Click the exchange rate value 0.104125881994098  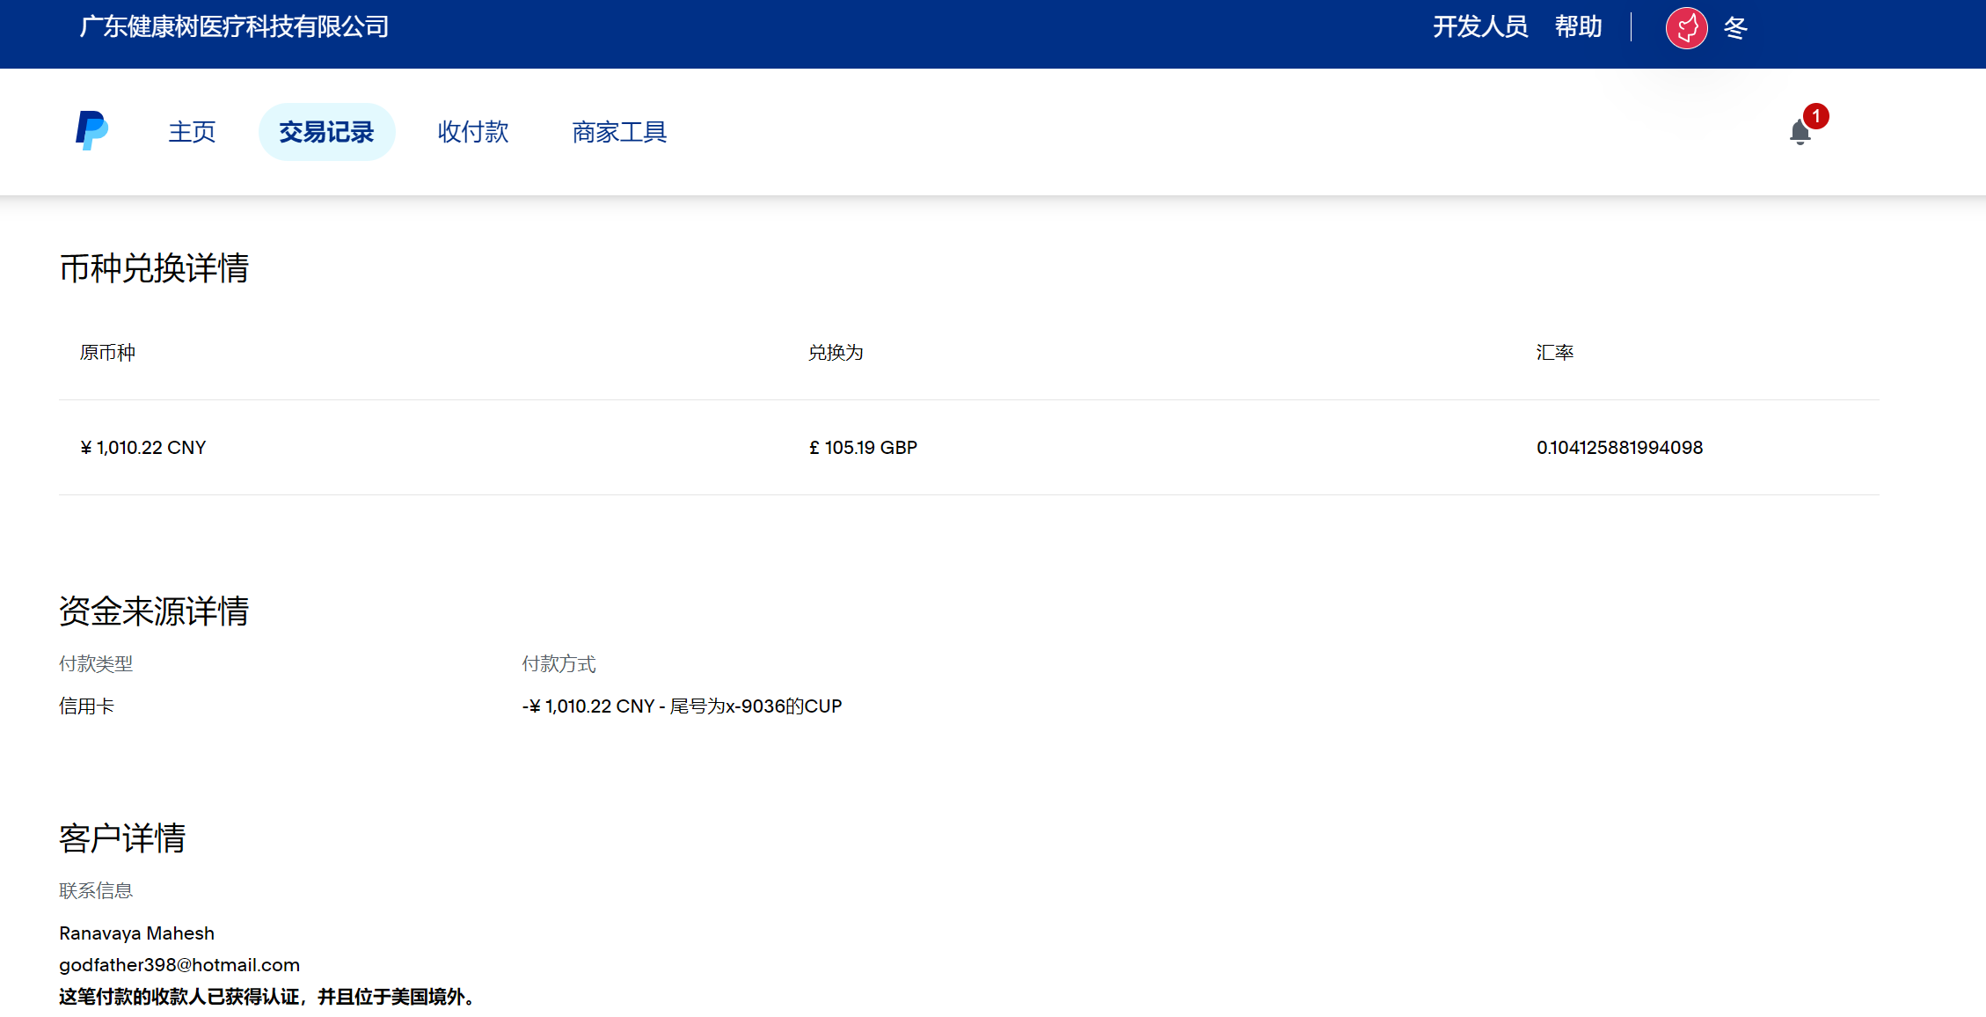pyautogui.click(x=1619, y=448)
